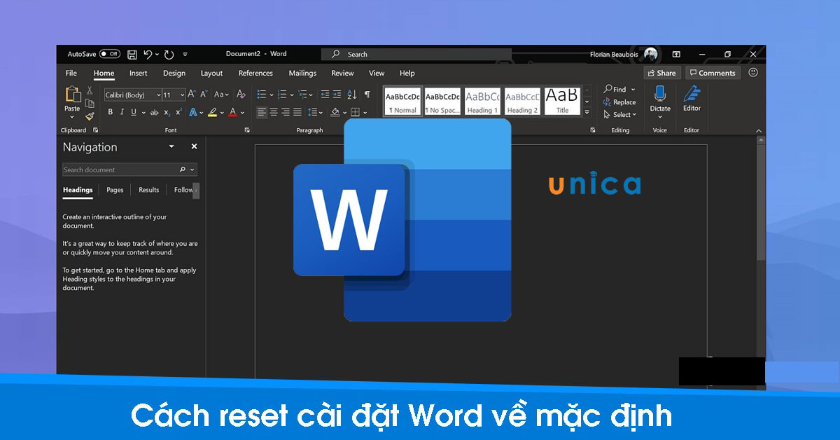Open the Editor pen icon
Screen dimensions: 840x440
point(692,94)
